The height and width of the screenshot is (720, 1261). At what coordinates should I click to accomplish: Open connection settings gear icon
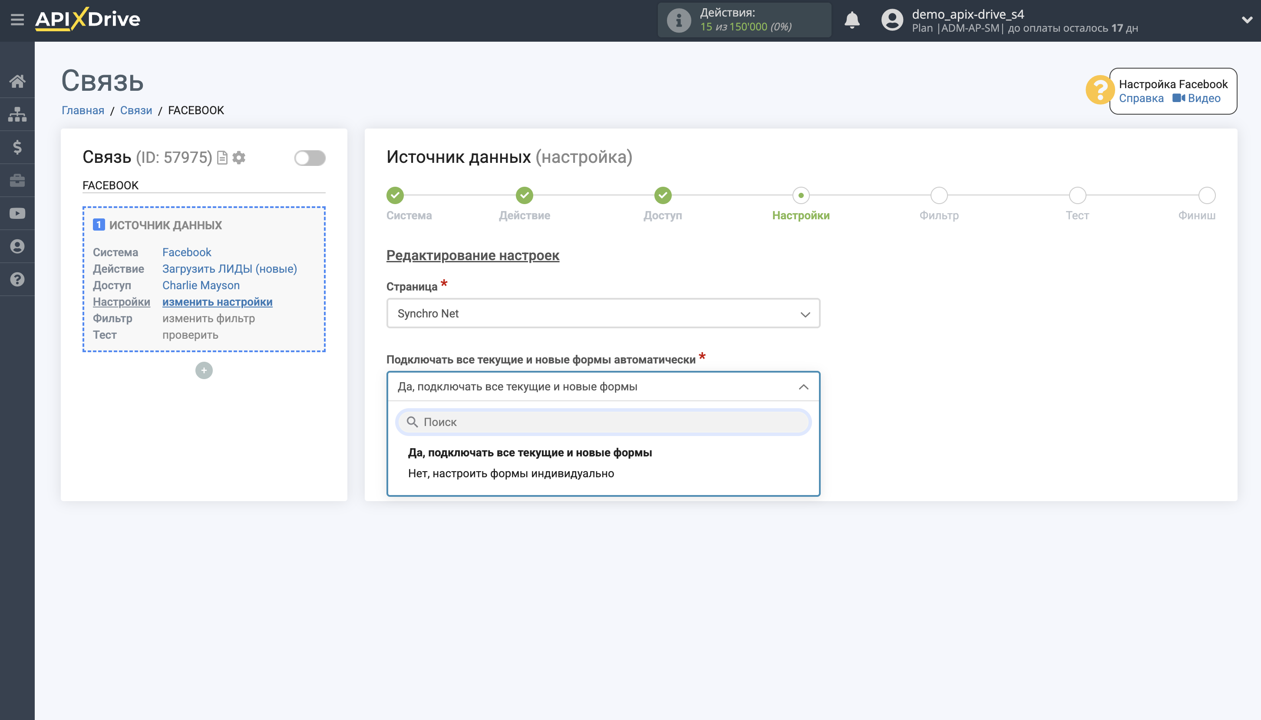pos(239,158)
